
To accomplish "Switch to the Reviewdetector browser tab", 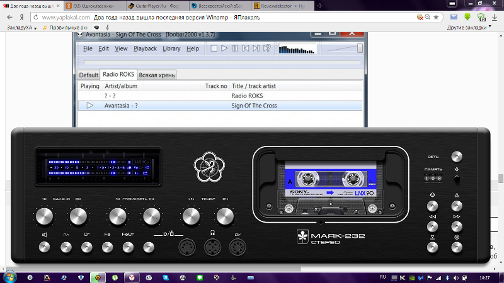I will [x=282, y=6].
